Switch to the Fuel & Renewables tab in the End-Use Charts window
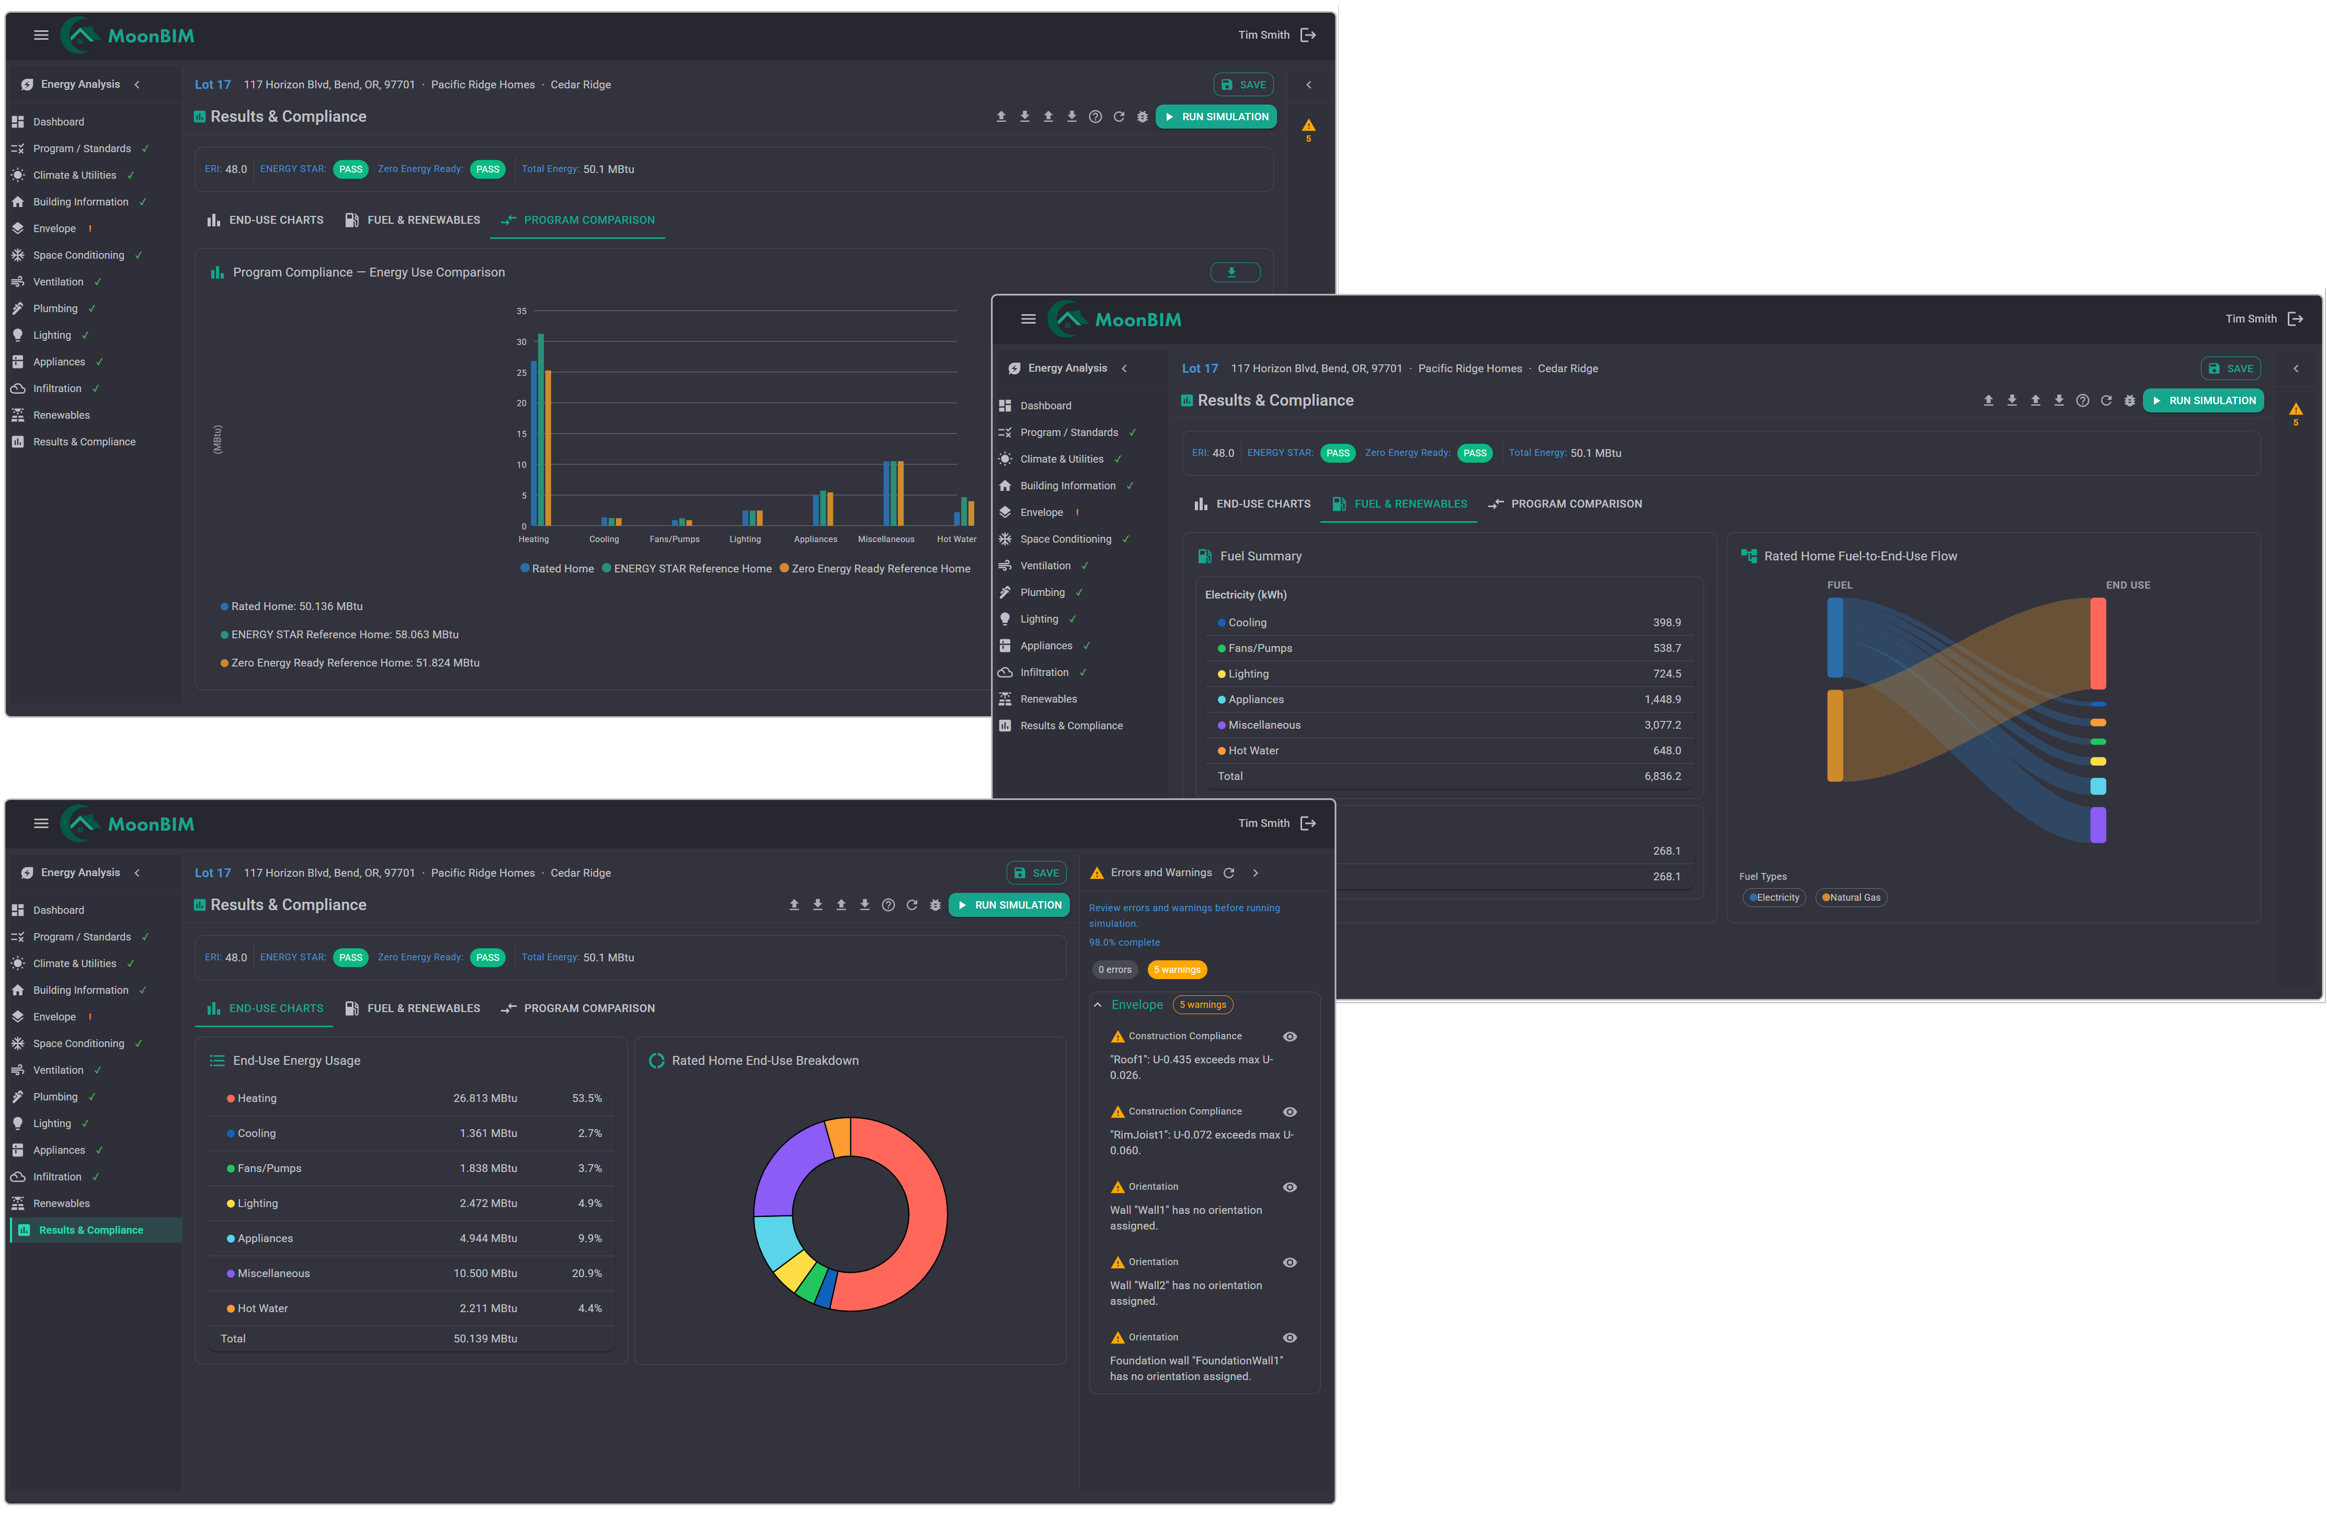2327x1516 pixels. click(413, 1009)
